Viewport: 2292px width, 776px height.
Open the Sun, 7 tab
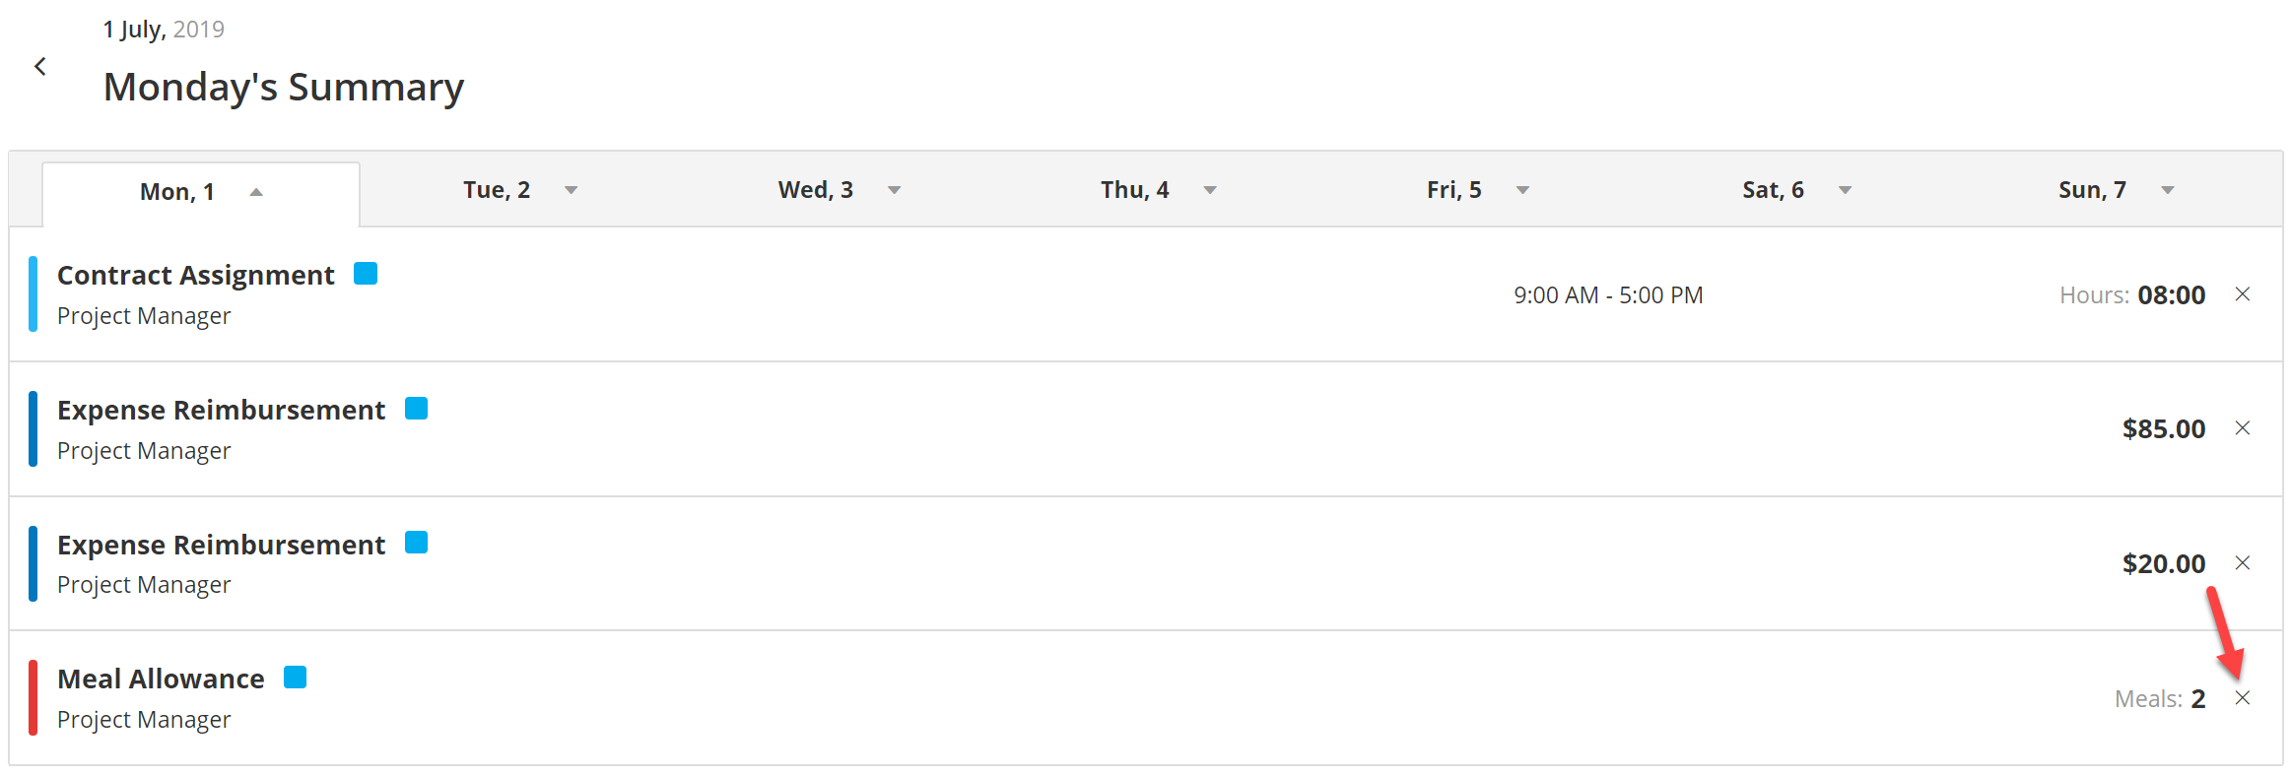pyautogui.click(x=2091, y=190)
